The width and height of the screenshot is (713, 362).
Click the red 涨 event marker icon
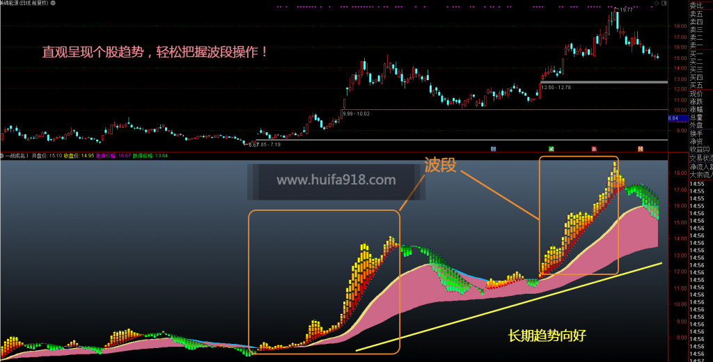click(x=594, y=149)
